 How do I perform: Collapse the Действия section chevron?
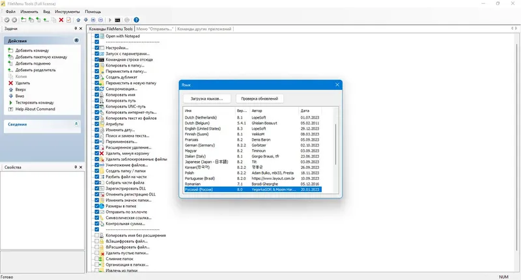click(76, 40)
